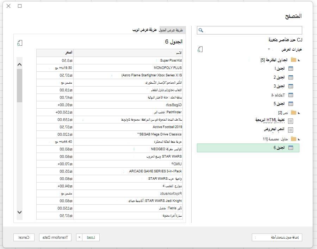Click the الجداول المقترحة folder icon
317x249 pixels.
293,60
